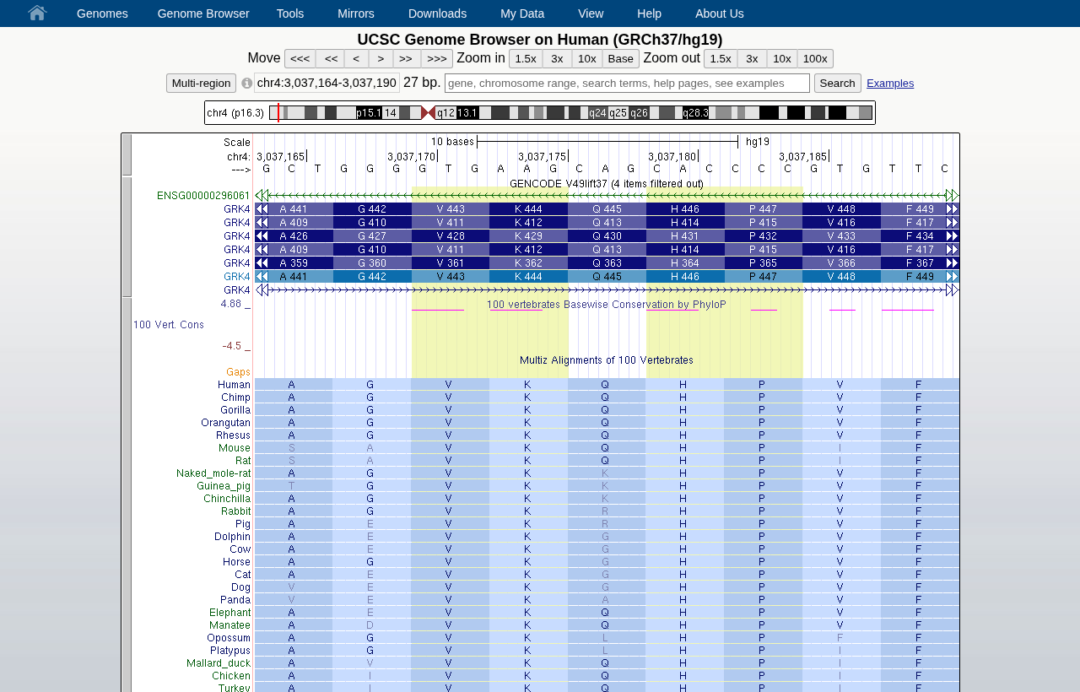Screen dimensions: 1080x692
Task: Click the info icon beside Multi-region
Action: pos(246,84)
